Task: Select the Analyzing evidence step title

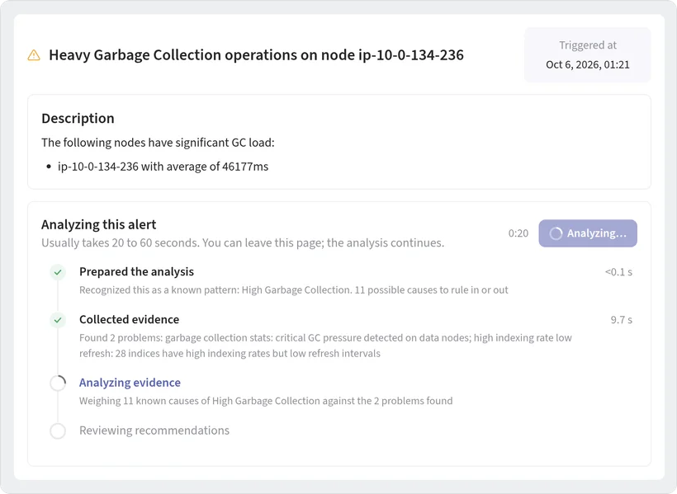Action: (x=130, y=383)
